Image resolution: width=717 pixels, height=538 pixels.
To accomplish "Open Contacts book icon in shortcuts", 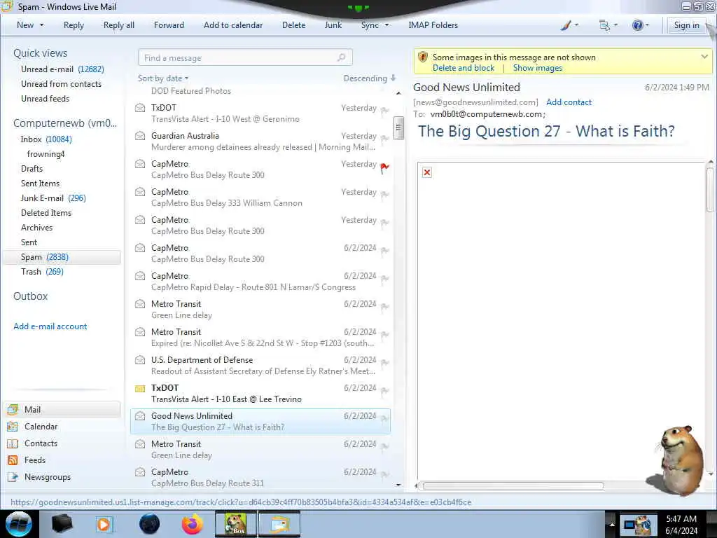I will pos(13,443).
